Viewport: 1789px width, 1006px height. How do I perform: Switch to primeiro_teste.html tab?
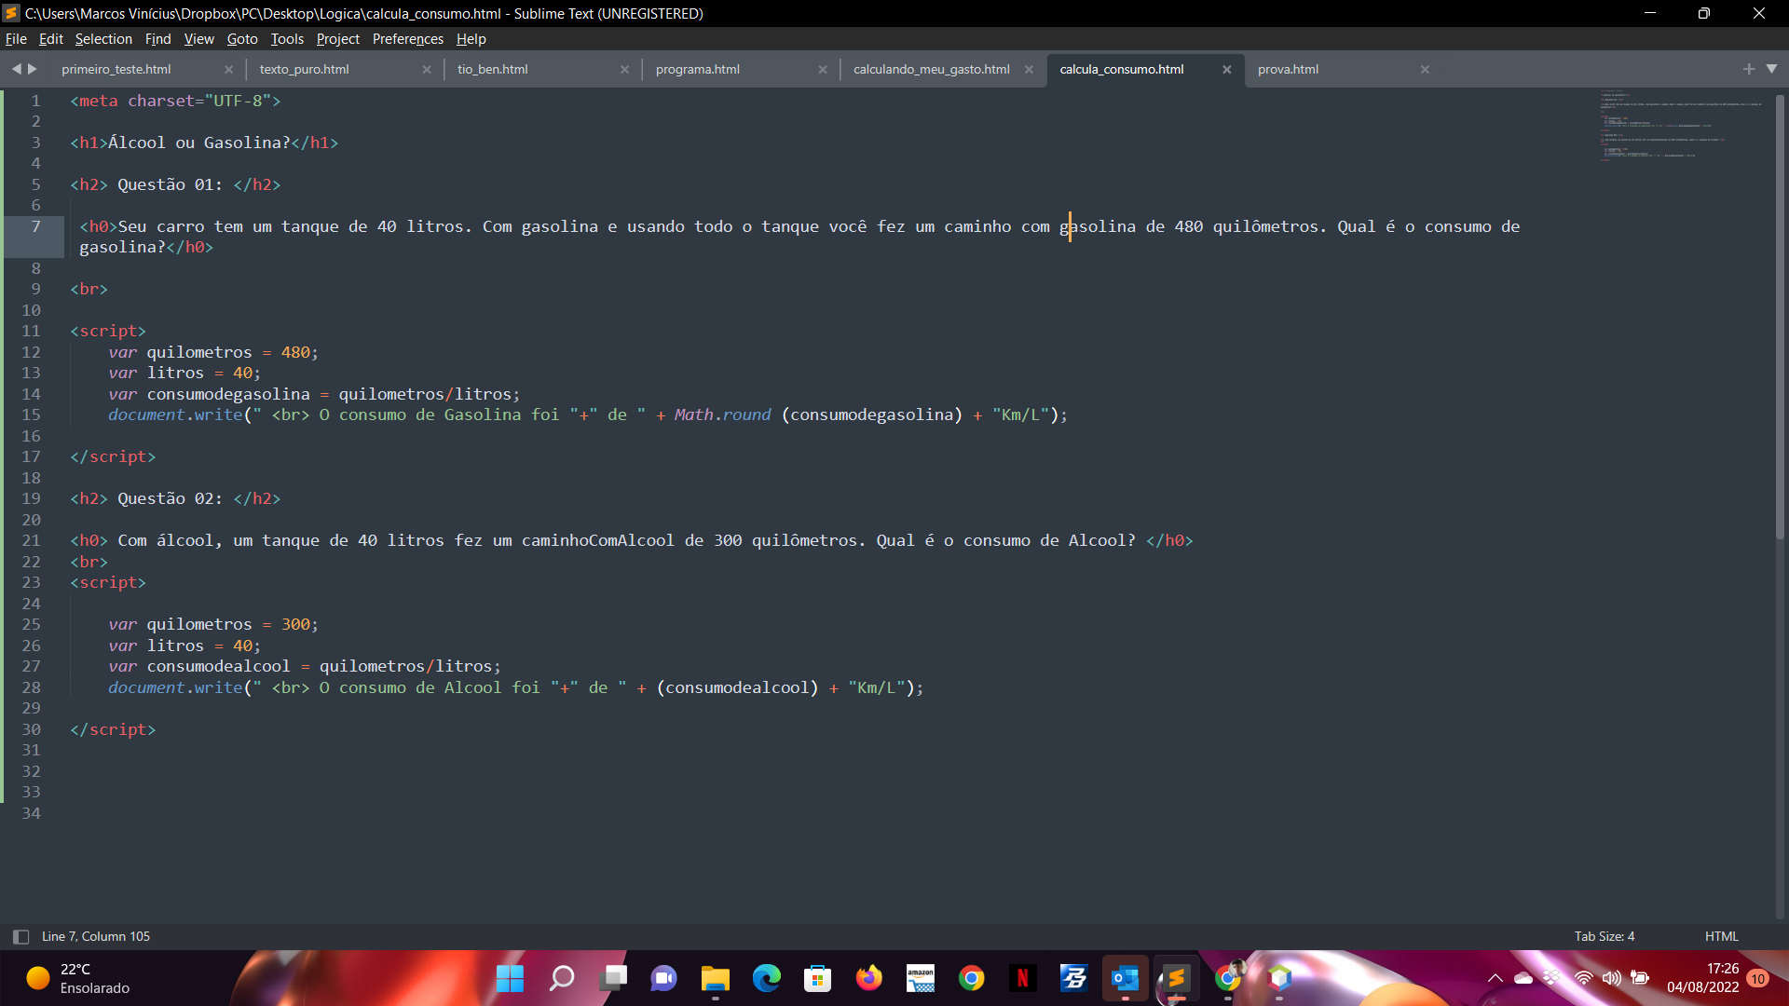click(x=116, y=70)
